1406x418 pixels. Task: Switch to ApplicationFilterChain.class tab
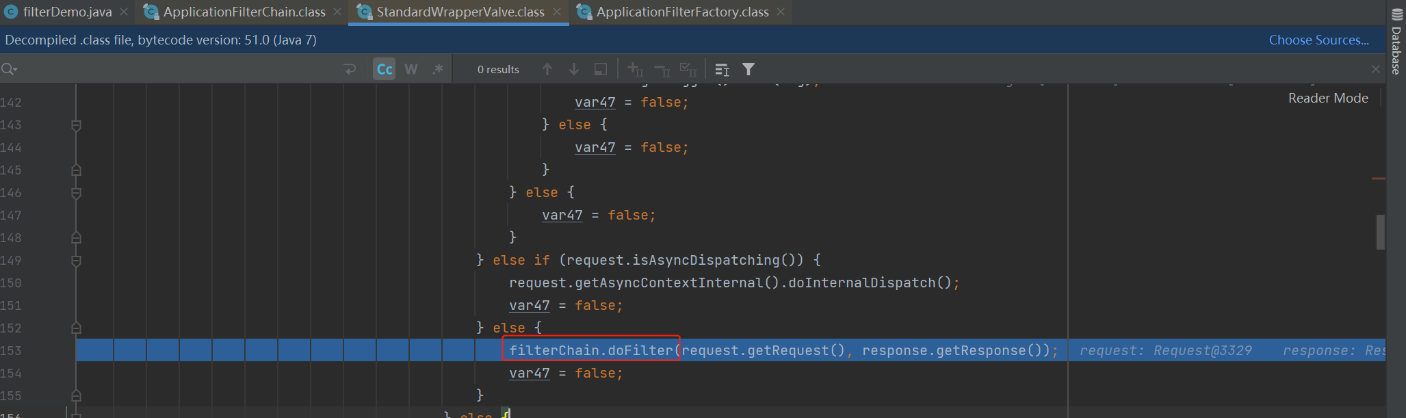pyautogui.click(x=244, y=12)
